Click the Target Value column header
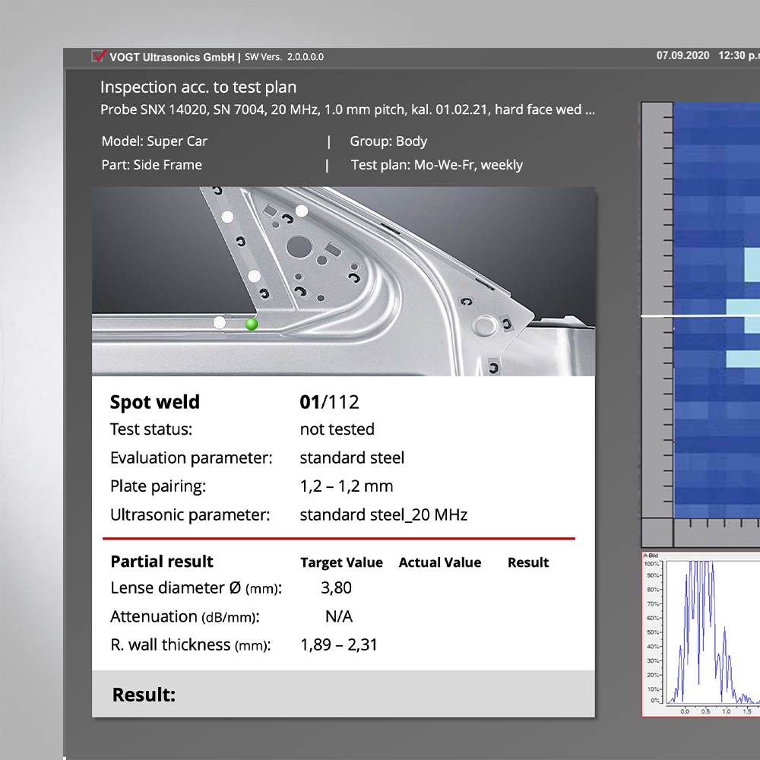Screen dimensions: 760x760 341,562
